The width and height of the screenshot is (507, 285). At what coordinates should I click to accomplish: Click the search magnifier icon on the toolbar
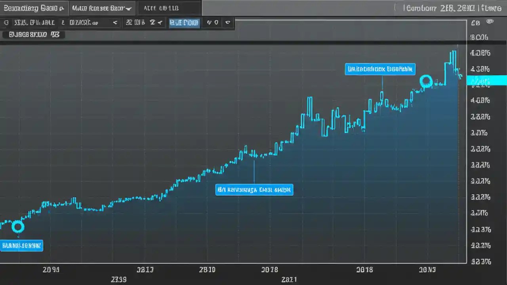tap(6, 23)
